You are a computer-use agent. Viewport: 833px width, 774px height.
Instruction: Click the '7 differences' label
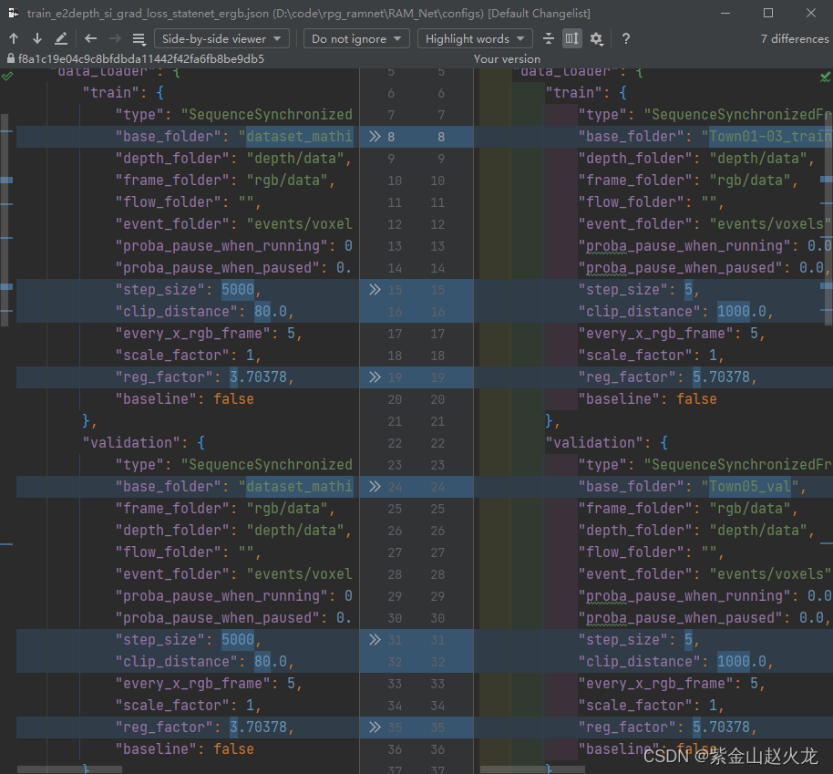[x=794, y=39]
